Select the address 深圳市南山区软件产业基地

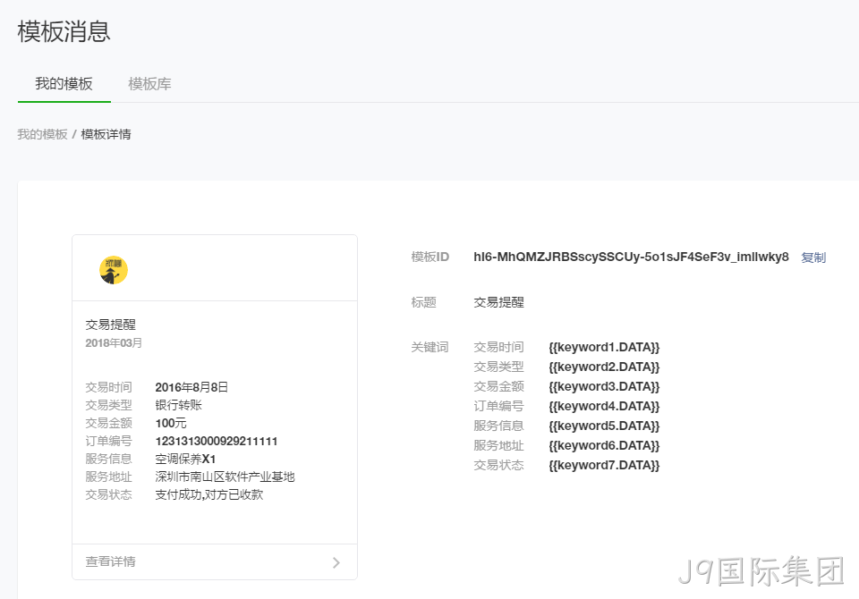coord(225,477)
